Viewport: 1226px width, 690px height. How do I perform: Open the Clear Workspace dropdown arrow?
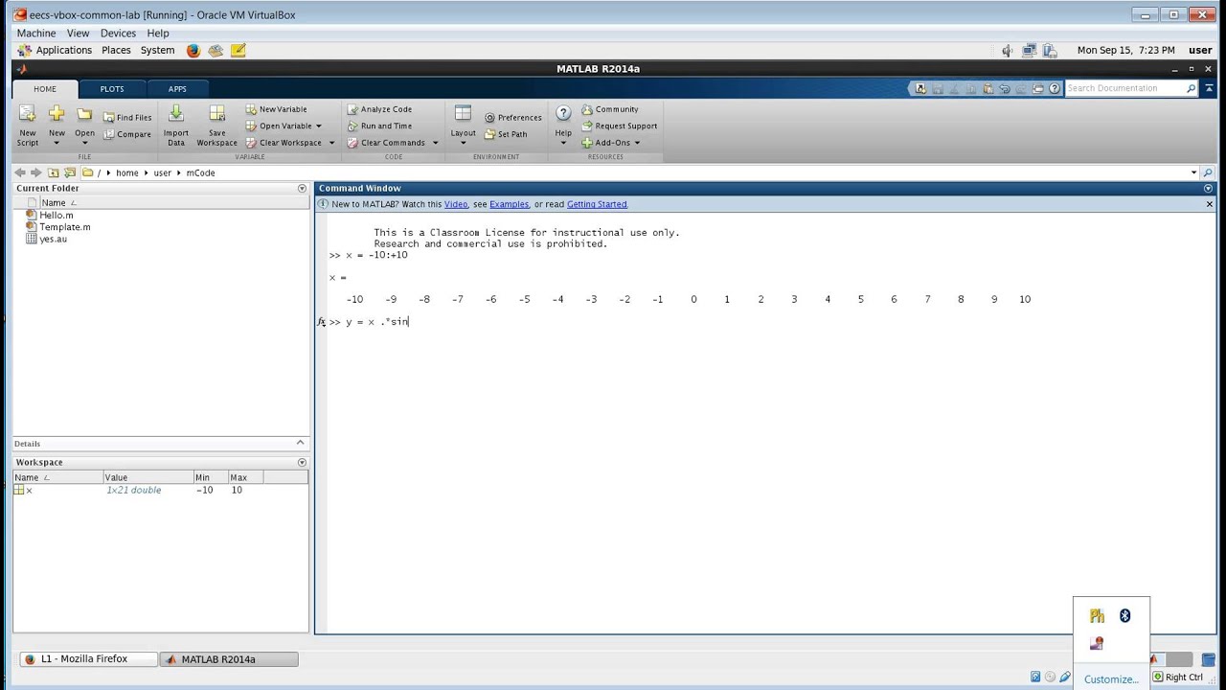tap(332, 143)
